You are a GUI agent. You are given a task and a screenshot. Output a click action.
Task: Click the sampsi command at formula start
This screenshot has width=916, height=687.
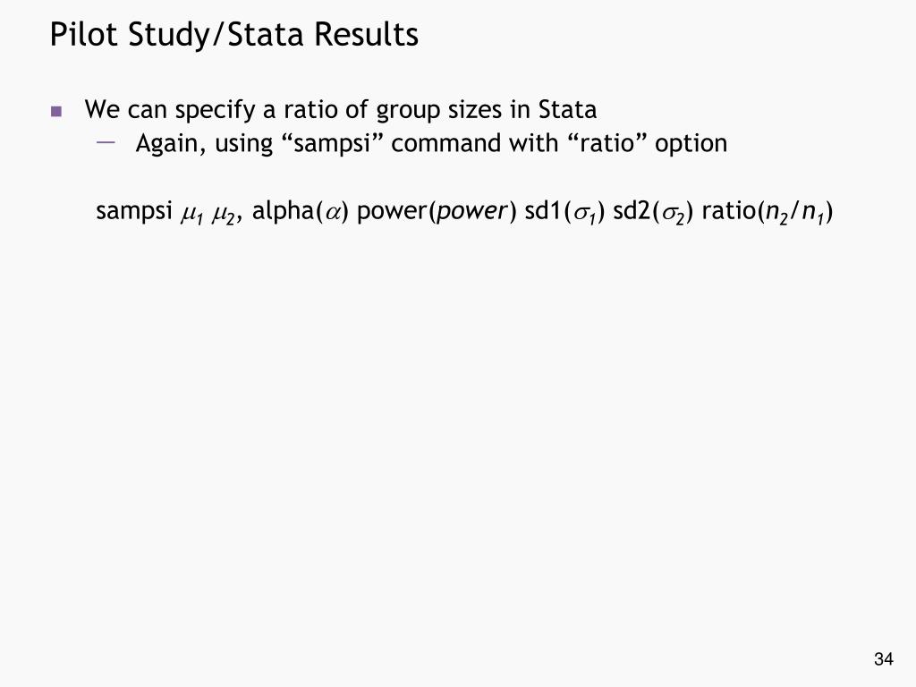(x=134, y=211)
